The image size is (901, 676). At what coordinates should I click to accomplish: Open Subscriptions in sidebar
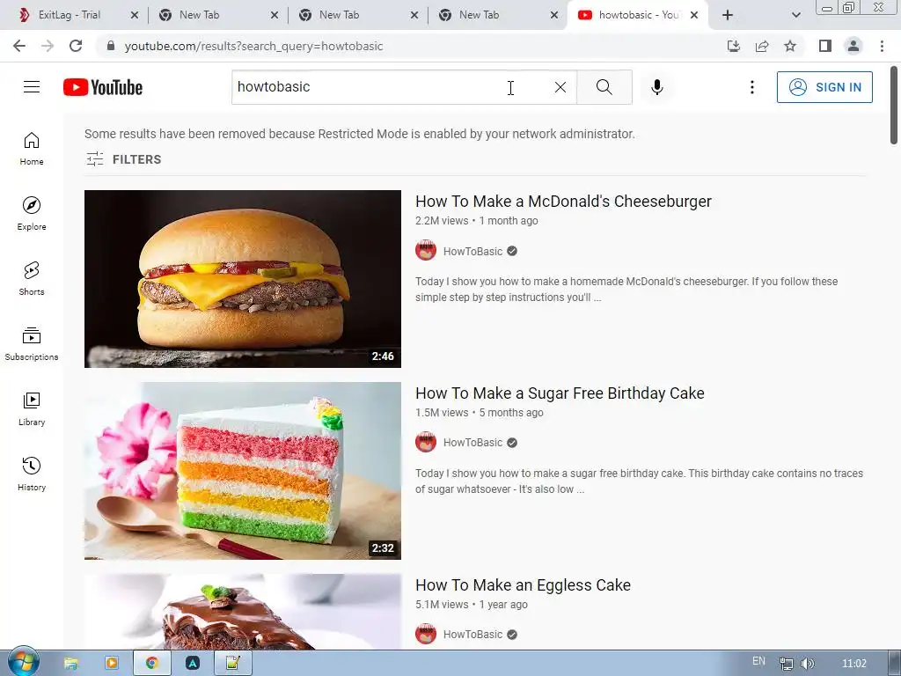point(32,344)
